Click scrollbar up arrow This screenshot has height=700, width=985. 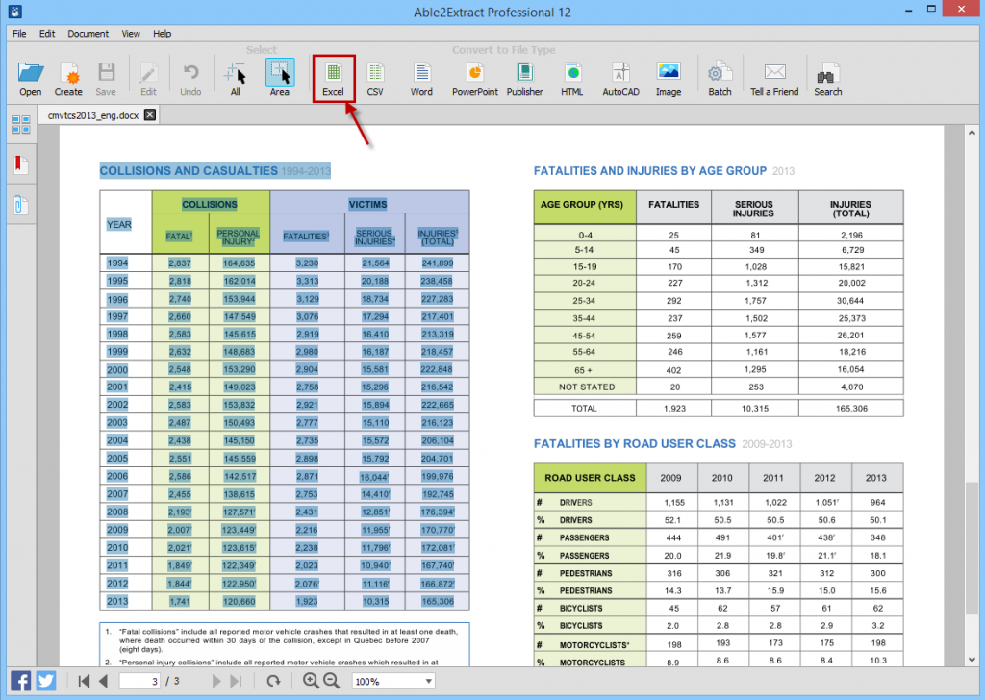(x=972, y=133)
